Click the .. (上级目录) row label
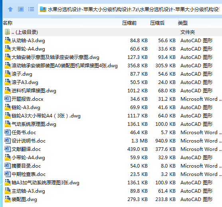Viewport: 222px width, 207px height. pyautogui.click(x=25, y=32)
